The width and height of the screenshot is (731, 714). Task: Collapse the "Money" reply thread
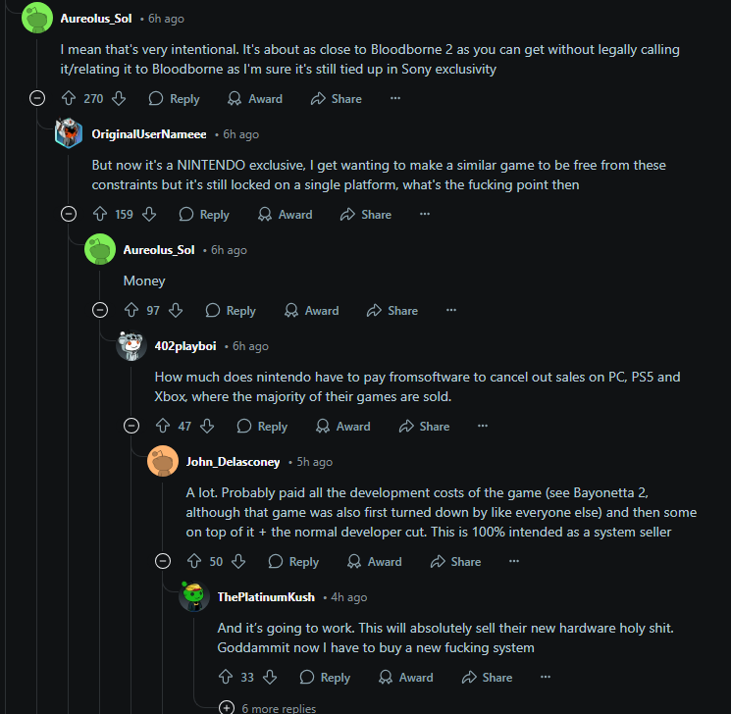tap(100, 310)
